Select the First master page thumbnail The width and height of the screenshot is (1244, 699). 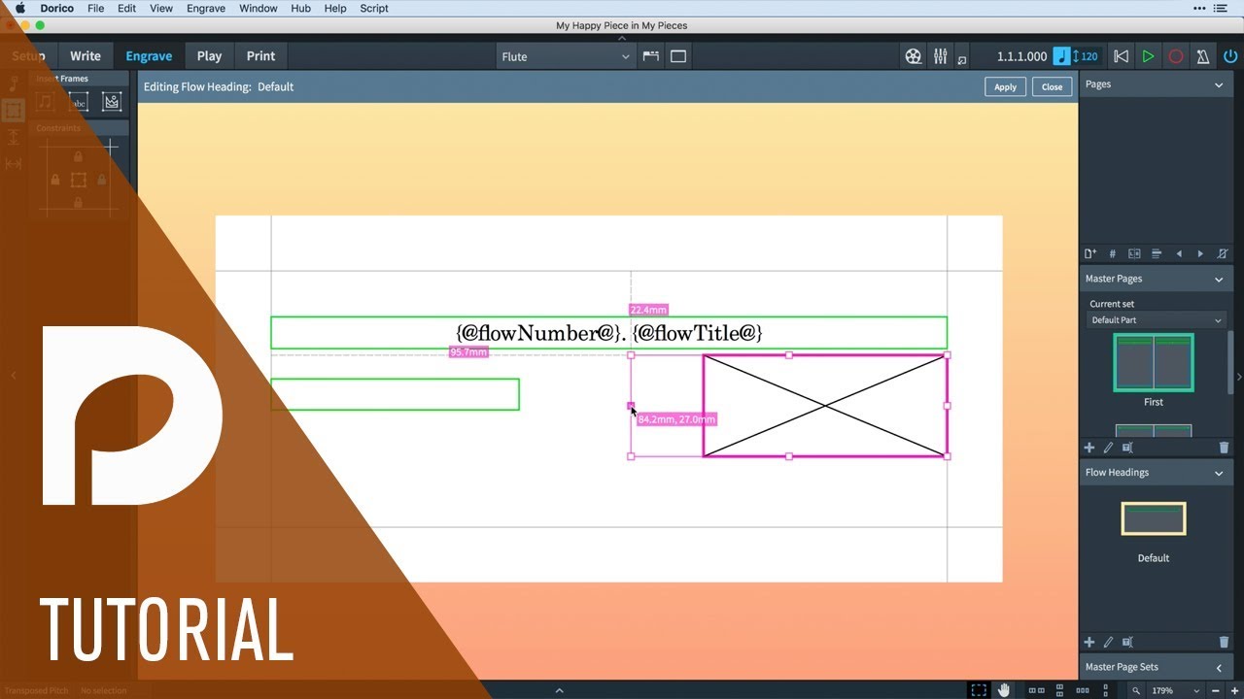pos(1154,363)
